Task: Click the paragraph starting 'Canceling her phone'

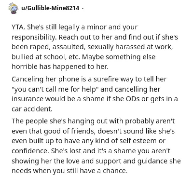Action: click(x=94, y=94)
